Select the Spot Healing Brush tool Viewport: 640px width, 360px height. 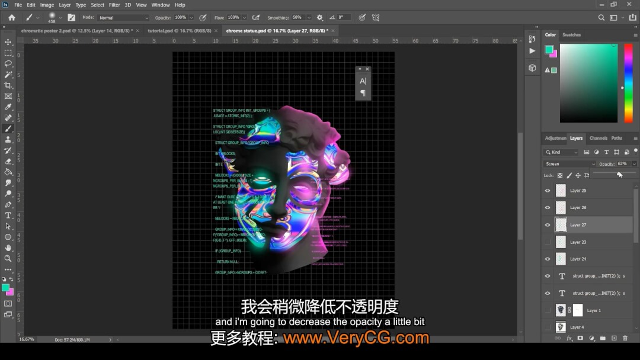8,118
